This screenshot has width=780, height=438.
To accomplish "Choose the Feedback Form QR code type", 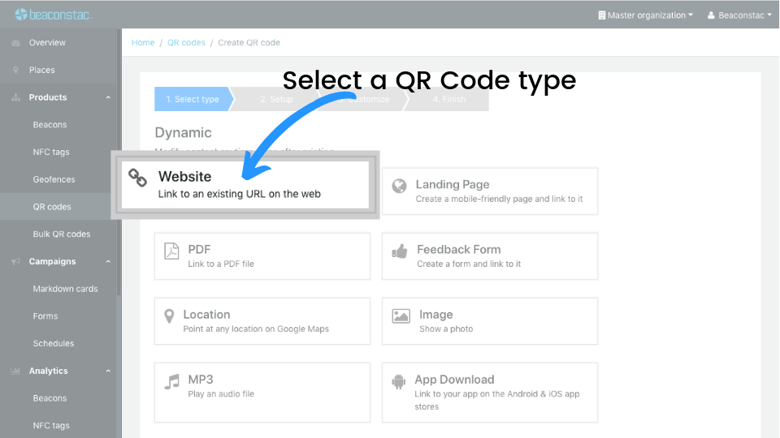I will point(489,256).
